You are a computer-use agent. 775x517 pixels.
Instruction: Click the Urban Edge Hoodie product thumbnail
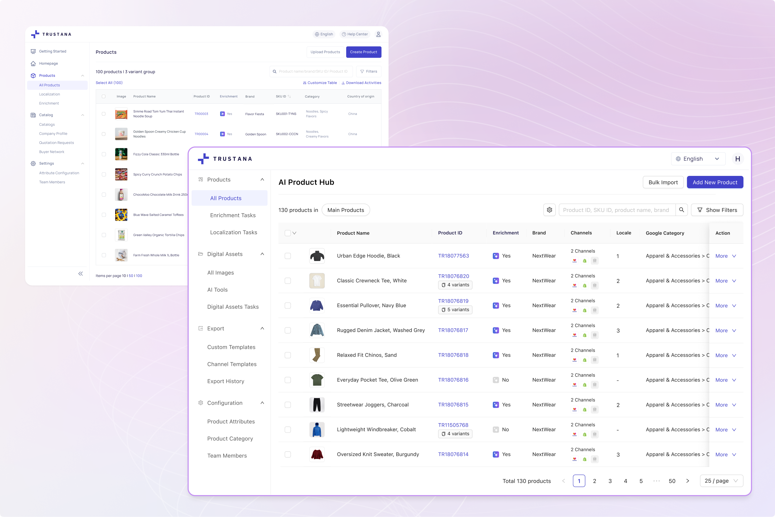(x=317, y=256)
